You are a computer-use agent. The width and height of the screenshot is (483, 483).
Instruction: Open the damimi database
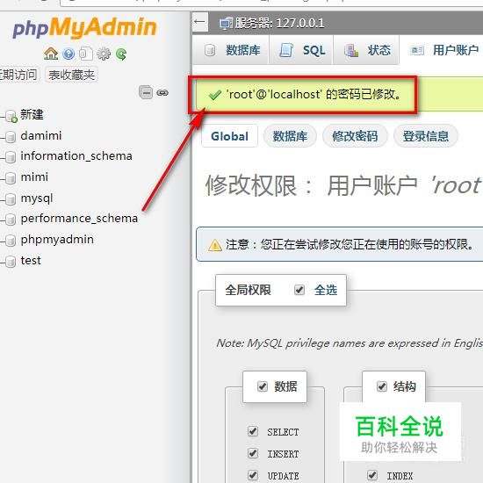tap(41, 135)
